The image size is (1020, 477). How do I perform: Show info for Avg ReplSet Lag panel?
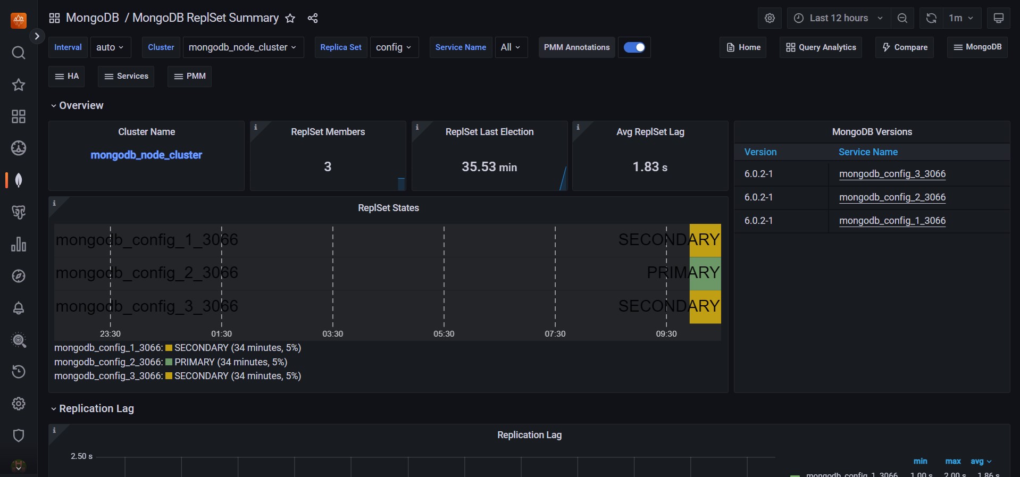coord(578,127)
